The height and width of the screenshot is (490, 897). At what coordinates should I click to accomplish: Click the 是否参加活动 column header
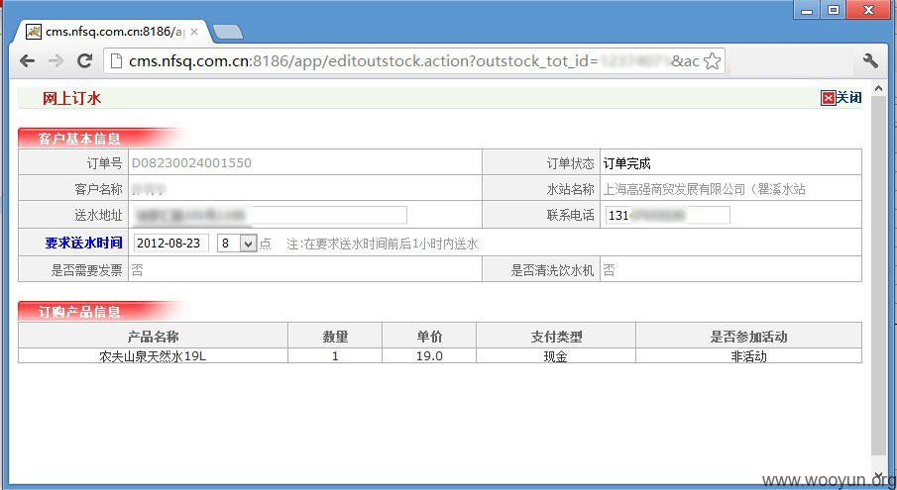pyautogui.click(x=749, y=337)
